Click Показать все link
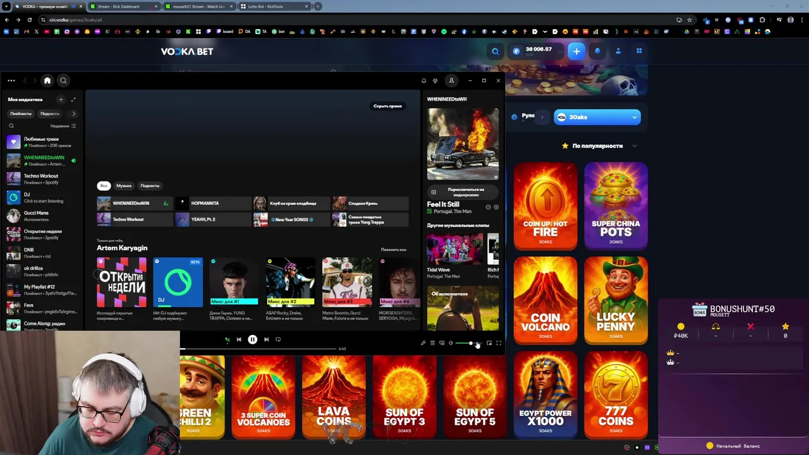 point(394,250)
